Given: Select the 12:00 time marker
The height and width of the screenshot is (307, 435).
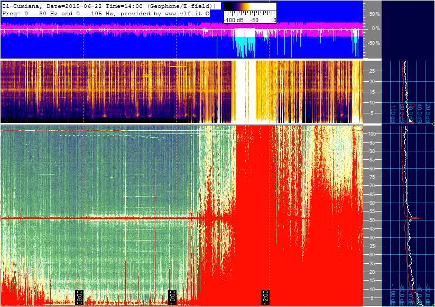Looking at the screenshot, I should coord(265,298).
